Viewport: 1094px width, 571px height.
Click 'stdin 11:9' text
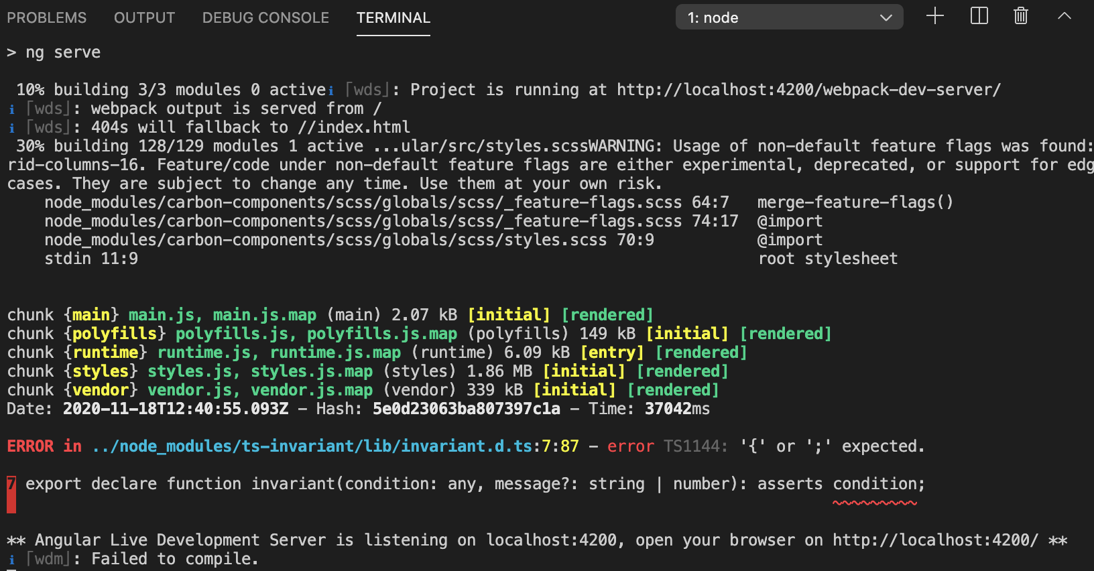(91, 259)
